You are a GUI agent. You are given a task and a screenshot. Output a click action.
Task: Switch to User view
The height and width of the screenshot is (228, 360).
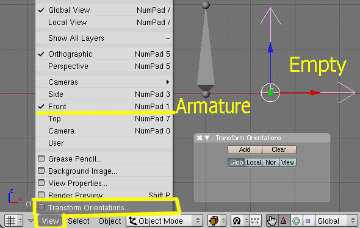104,143
